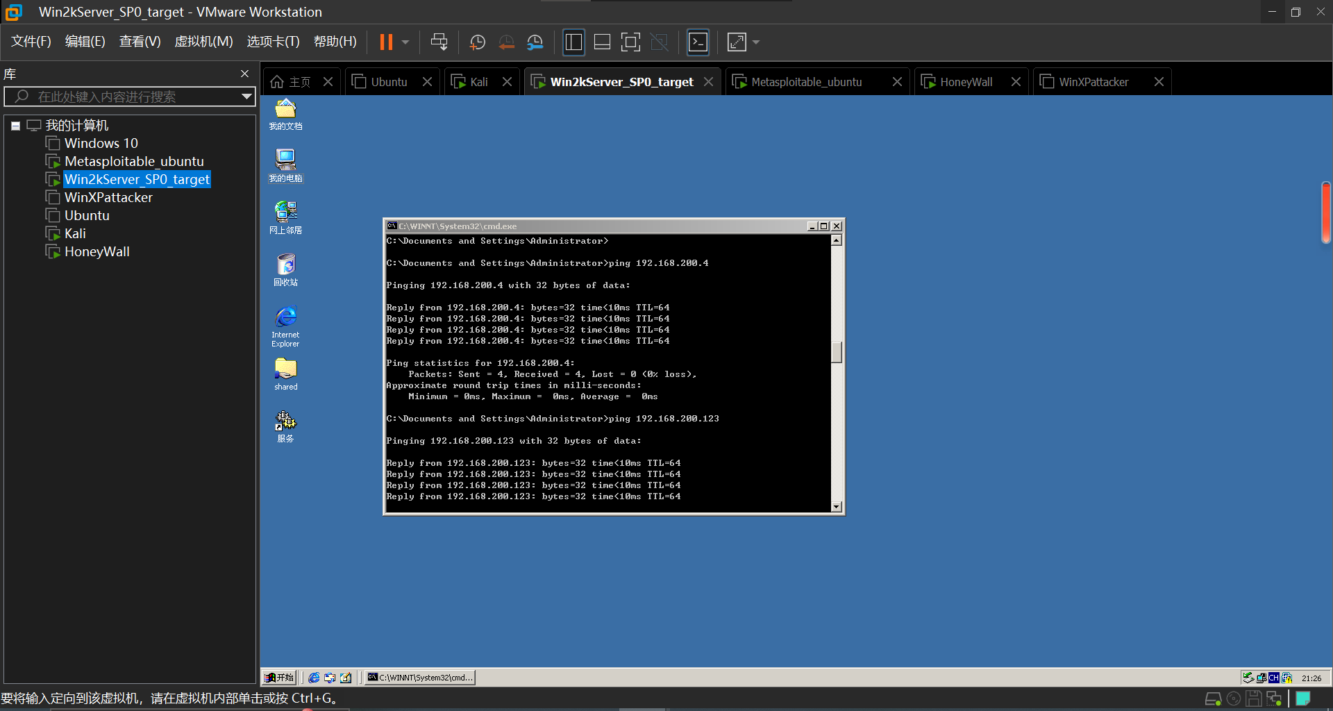Collapse the 我的计算机 tree node
Image resolution: width=1333 pixels, height=711 pixels.
[x=15, y=126]
